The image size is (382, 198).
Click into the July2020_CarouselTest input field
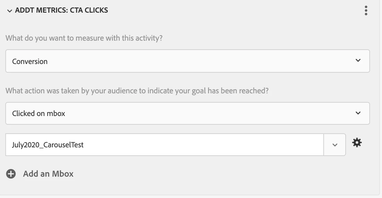pyautogui.click(x=200, y=145)
